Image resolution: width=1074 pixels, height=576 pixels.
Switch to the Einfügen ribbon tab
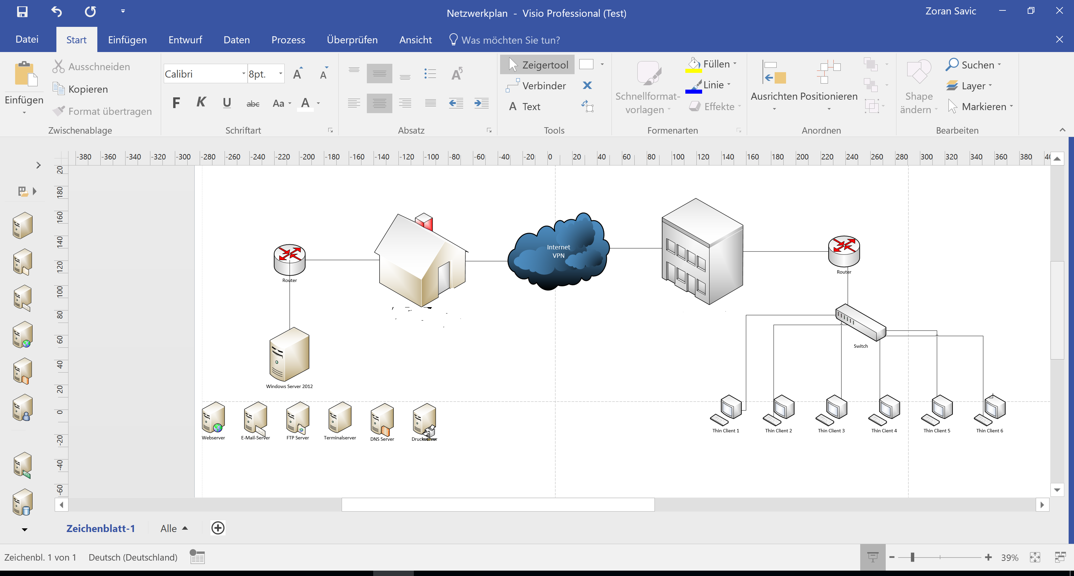pos(127,40)
